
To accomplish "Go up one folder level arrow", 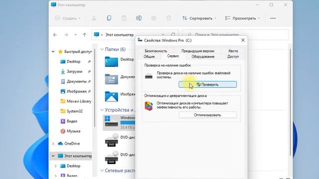I will [85, 35].
